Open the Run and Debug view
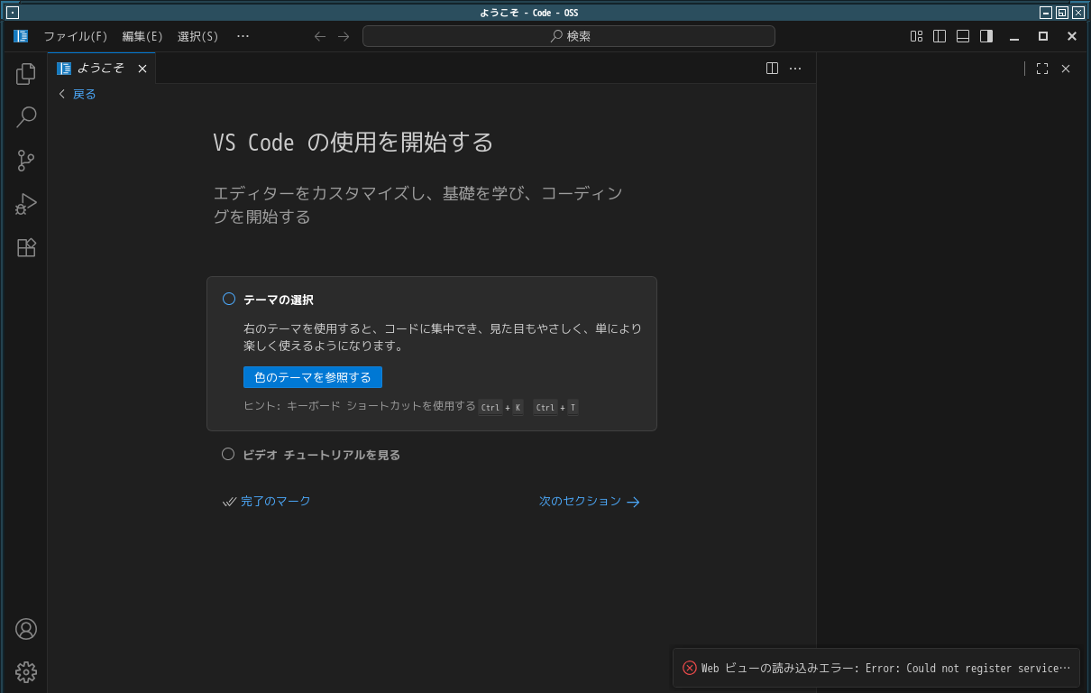Viewport: 1091px width, 693px height. pos(26,204)
